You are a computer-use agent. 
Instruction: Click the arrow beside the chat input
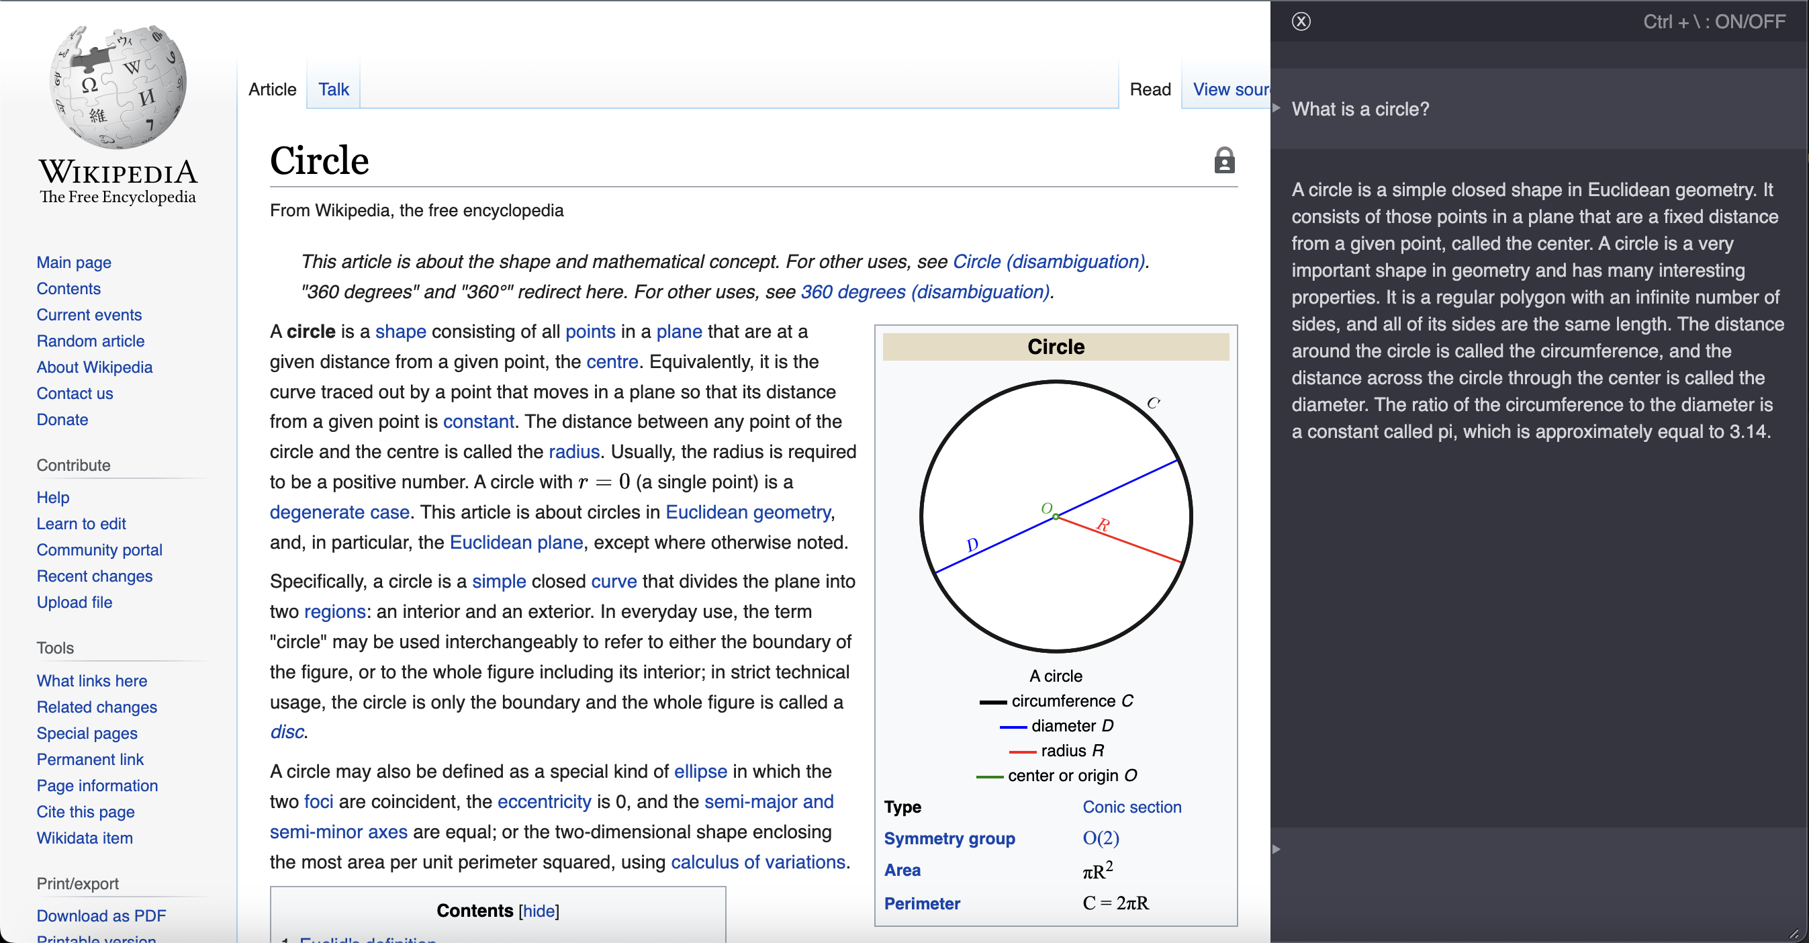tap(1277, 849)
